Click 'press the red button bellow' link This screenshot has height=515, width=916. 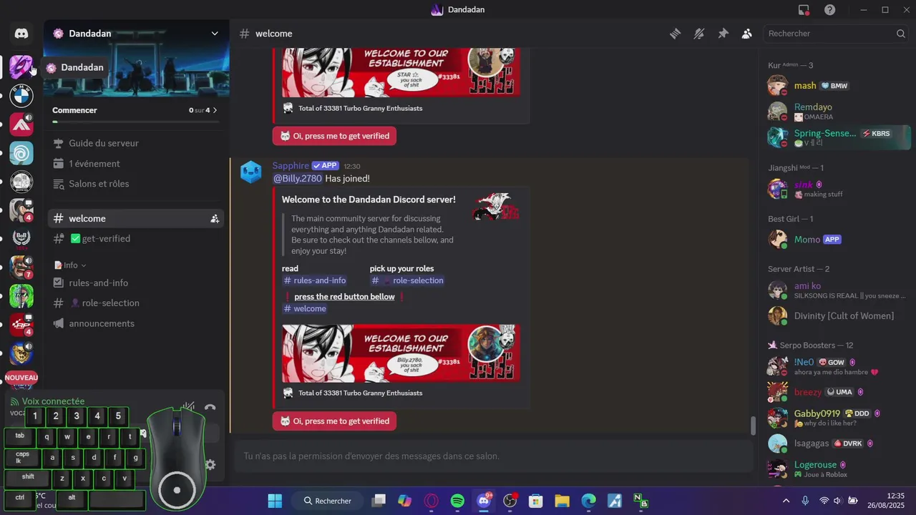[x=344, y=297]
